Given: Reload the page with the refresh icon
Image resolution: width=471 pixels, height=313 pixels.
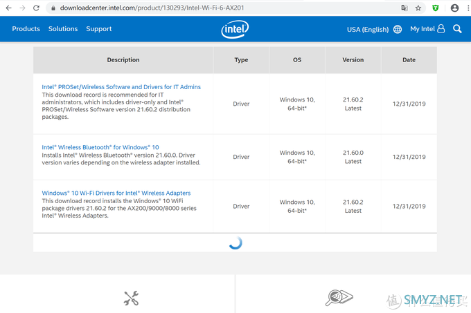Looking at the screenshot, I should tap(36, 8).
